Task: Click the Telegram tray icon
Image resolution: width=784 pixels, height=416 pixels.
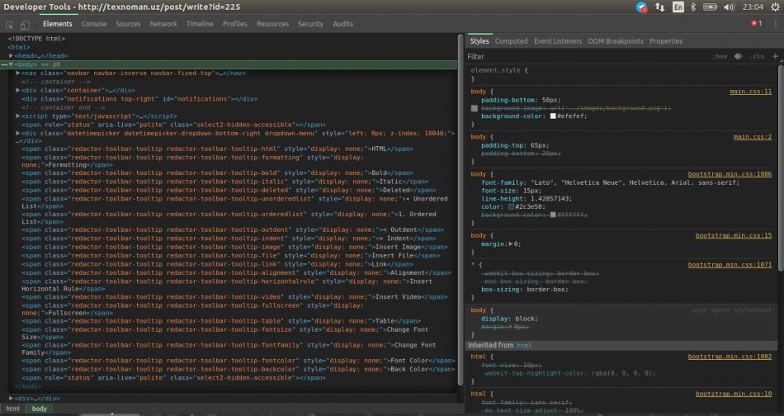Action: [641, 7]
